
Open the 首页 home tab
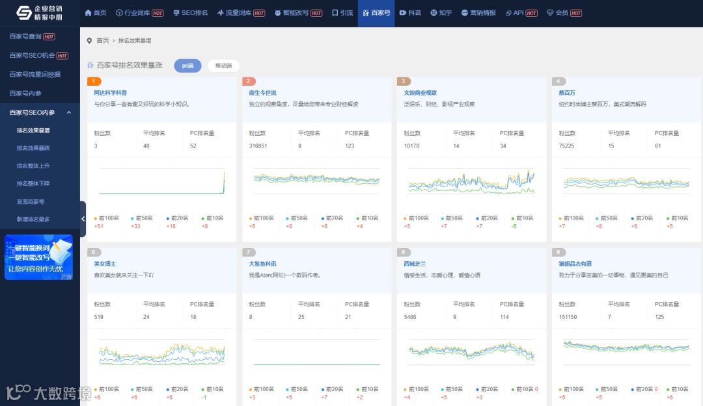tap(96, 13)
